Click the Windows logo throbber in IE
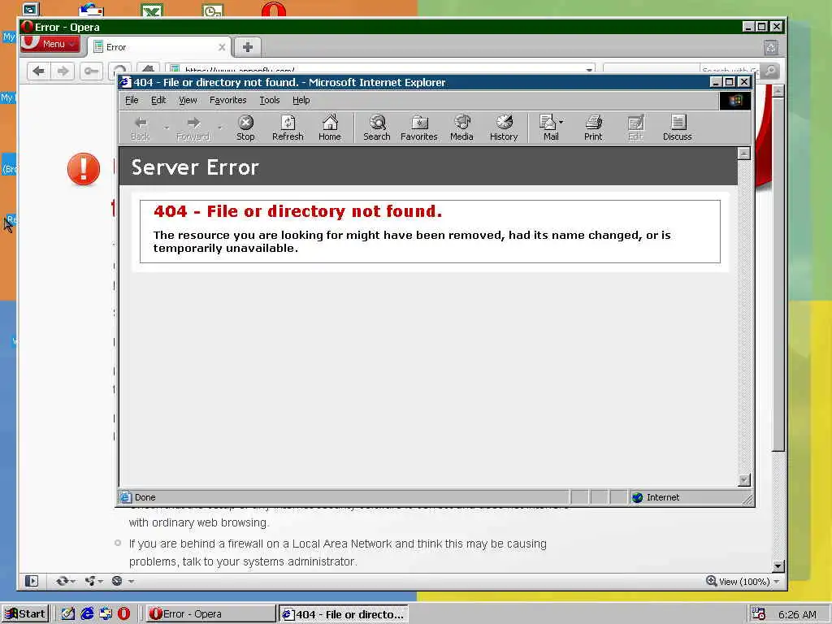 734,101
